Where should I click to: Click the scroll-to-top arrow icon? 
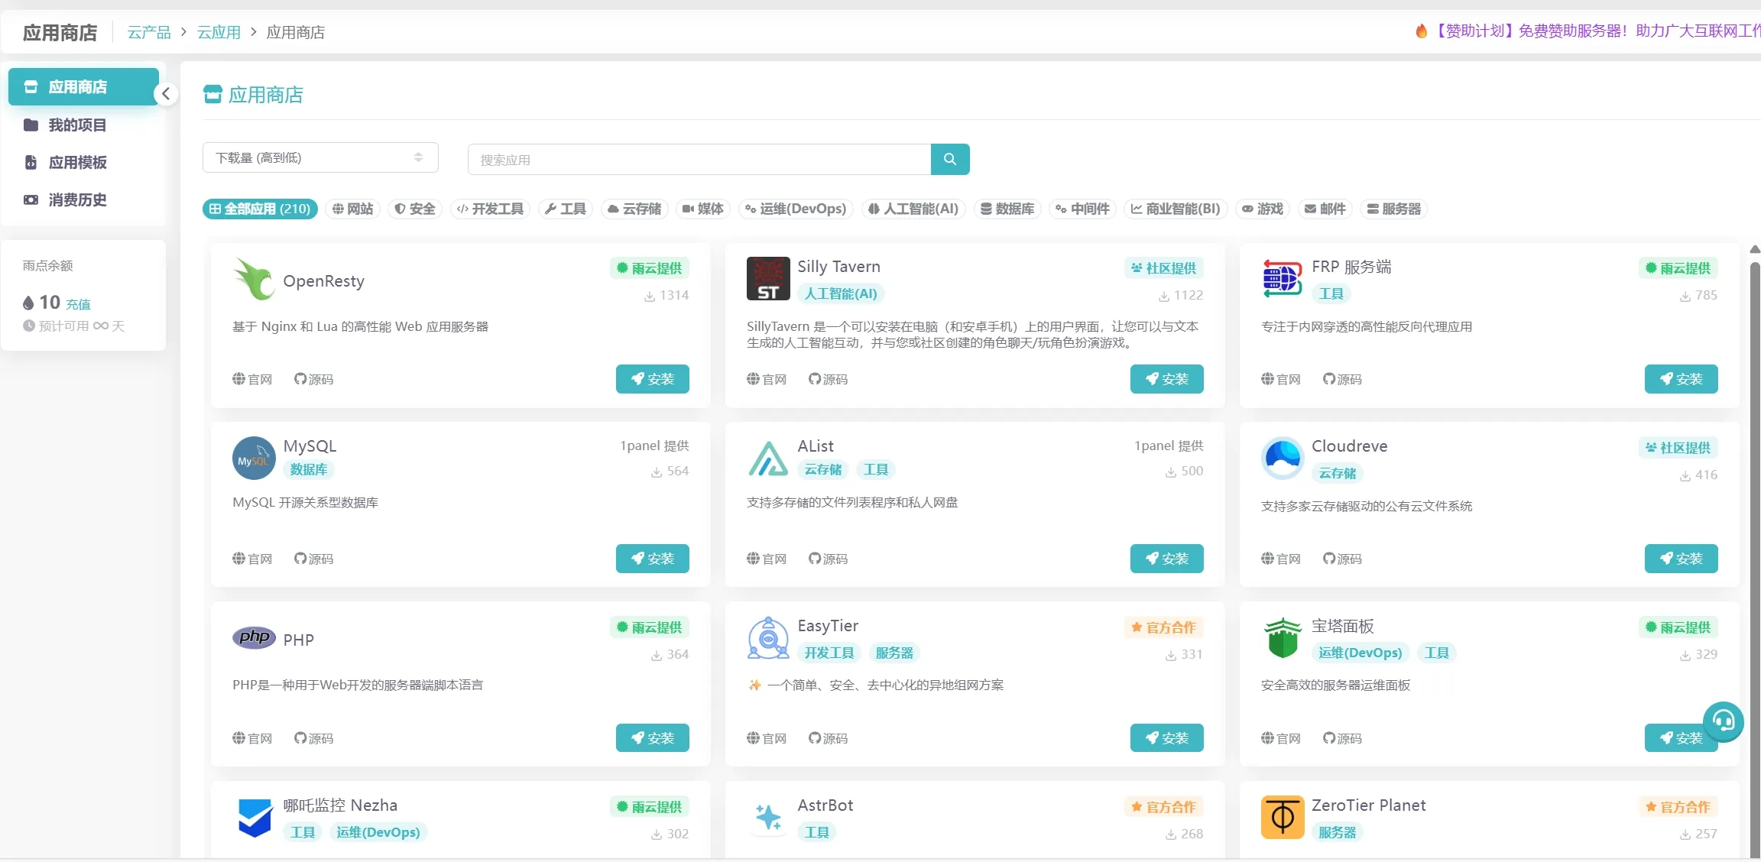tap(1753, 248)
